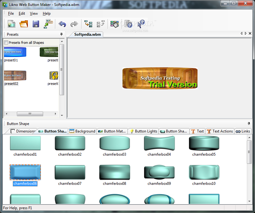This screenshot has width=255, height=213.
Task: Open the View menu
Action: (34, 13)
